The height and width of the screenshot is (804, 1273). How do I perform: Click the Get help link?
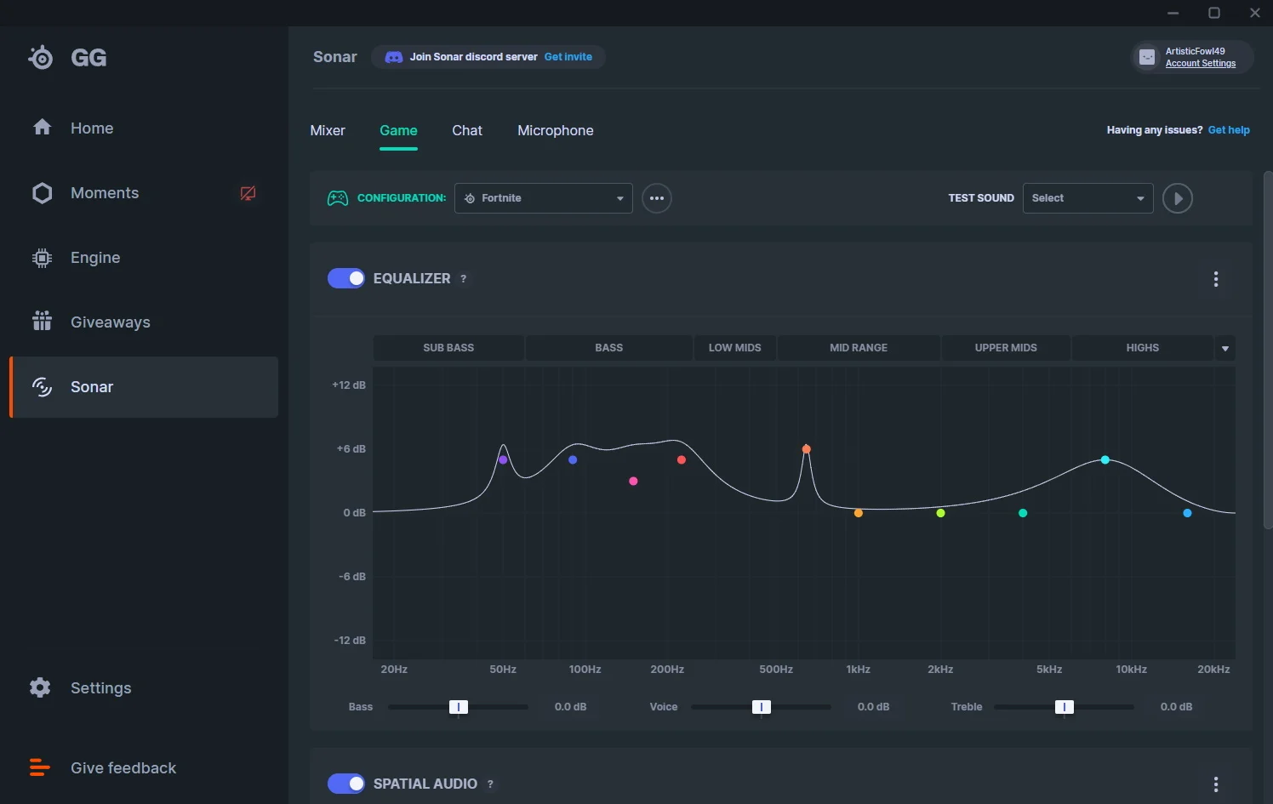coord(1229,130)
